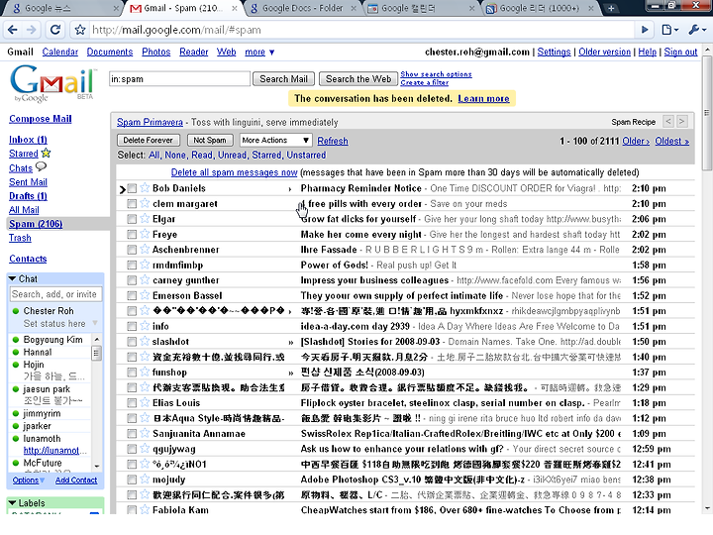Screen dimensions: 713x535
Task: Open Reader in the top navigation
Action: click(194, 52)
